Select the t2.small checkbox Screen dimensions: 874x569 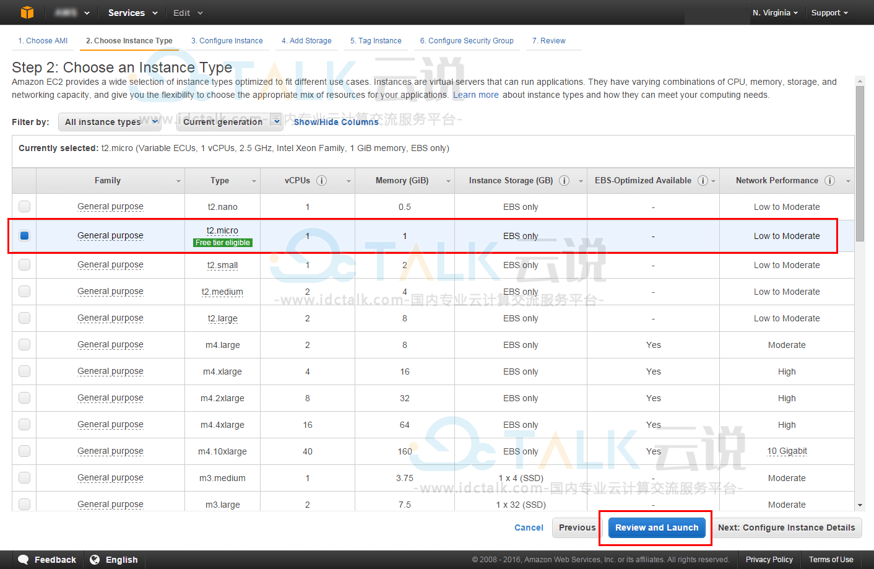[24, 264]
